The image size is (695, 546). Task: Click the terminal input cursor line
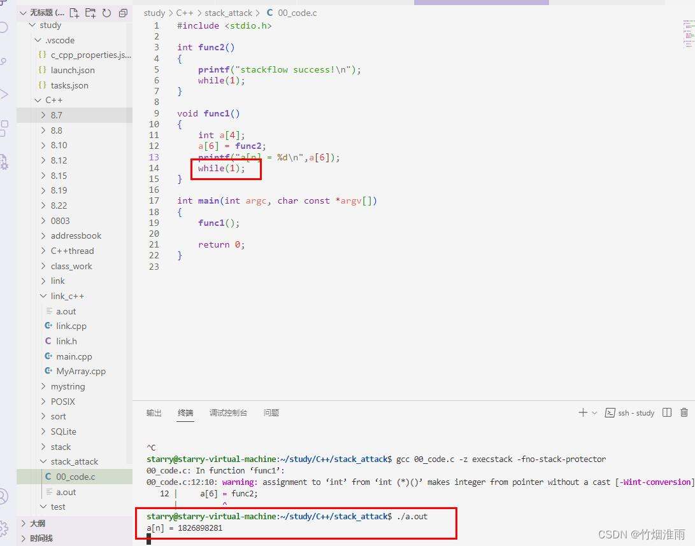149,539
